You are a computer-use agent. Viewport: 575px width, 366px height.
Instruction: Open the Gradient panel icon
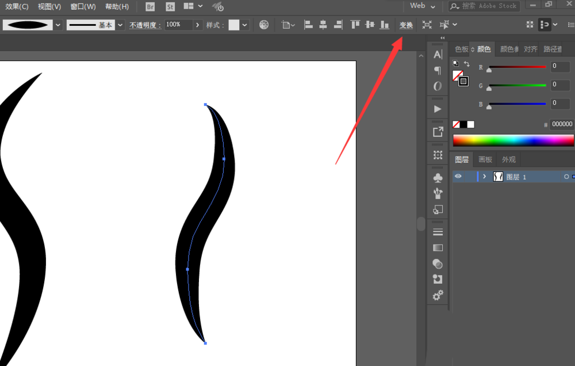pyautogui.click(x=438, y=247)
